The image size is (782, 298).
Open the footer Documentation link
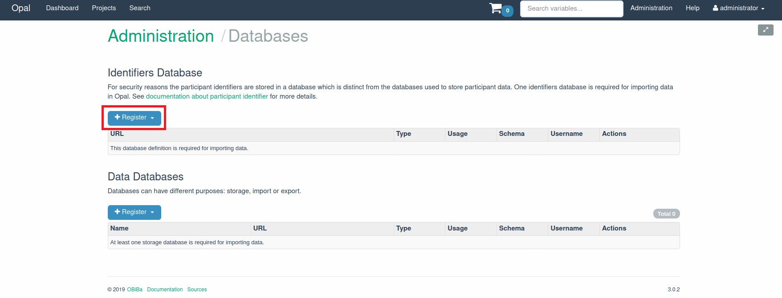(165, 290)
